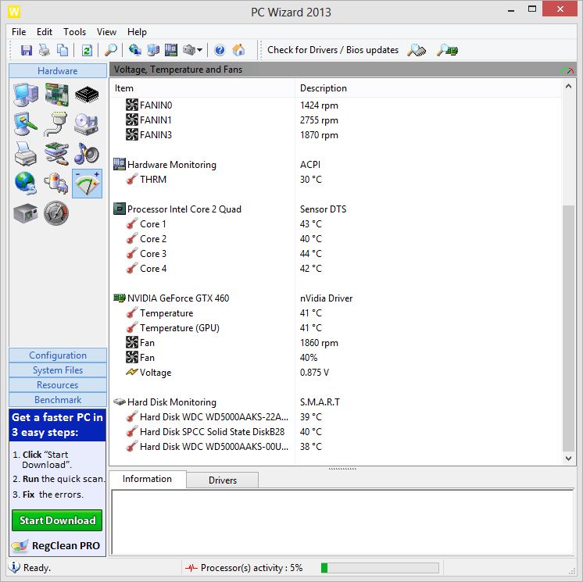Click the Home house toolbar icon

pos(238,50)
